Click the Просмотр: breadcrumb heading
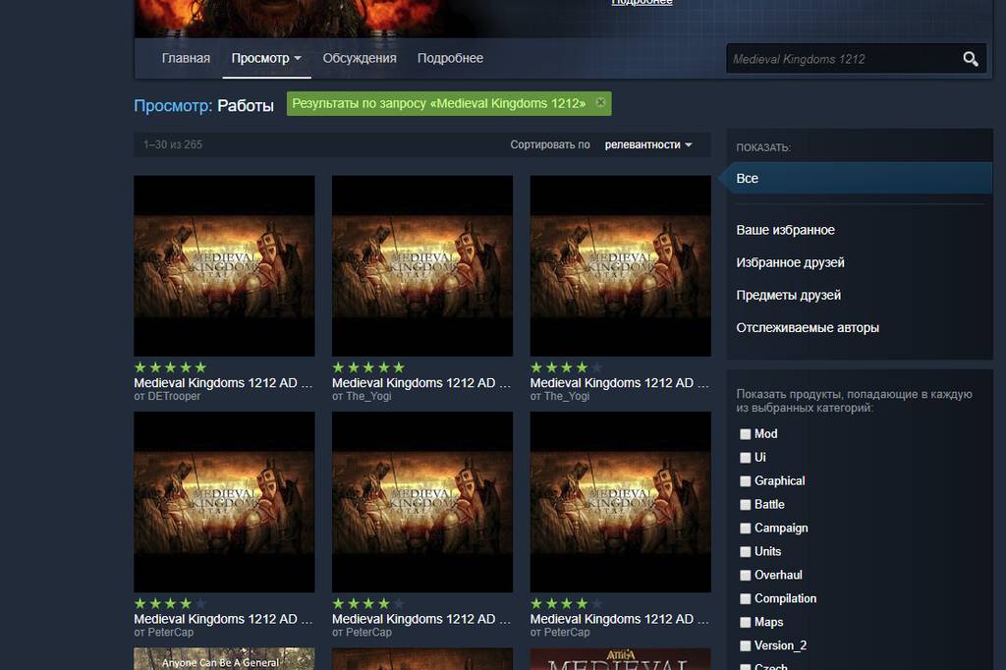The height and width of the screenshot is (670, 1006). (173, 105)
